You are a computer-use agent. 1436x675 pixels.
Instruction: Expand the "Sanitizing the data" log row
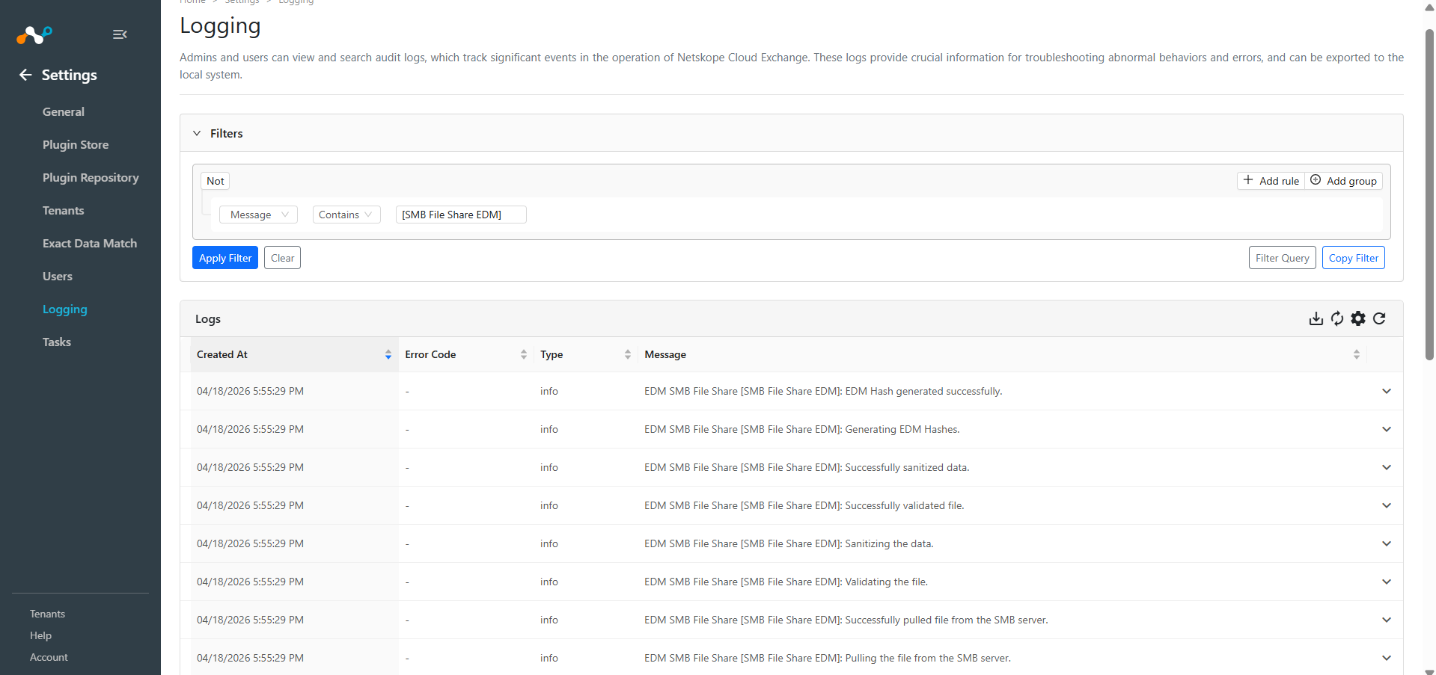click(x=1387, y=544)
